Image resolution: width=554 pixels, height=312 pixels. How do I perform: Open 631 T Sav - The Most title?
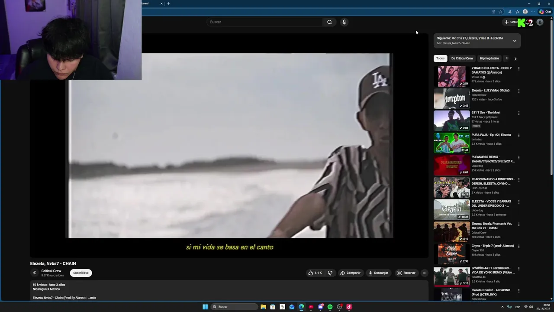click(x=486, y=113)
